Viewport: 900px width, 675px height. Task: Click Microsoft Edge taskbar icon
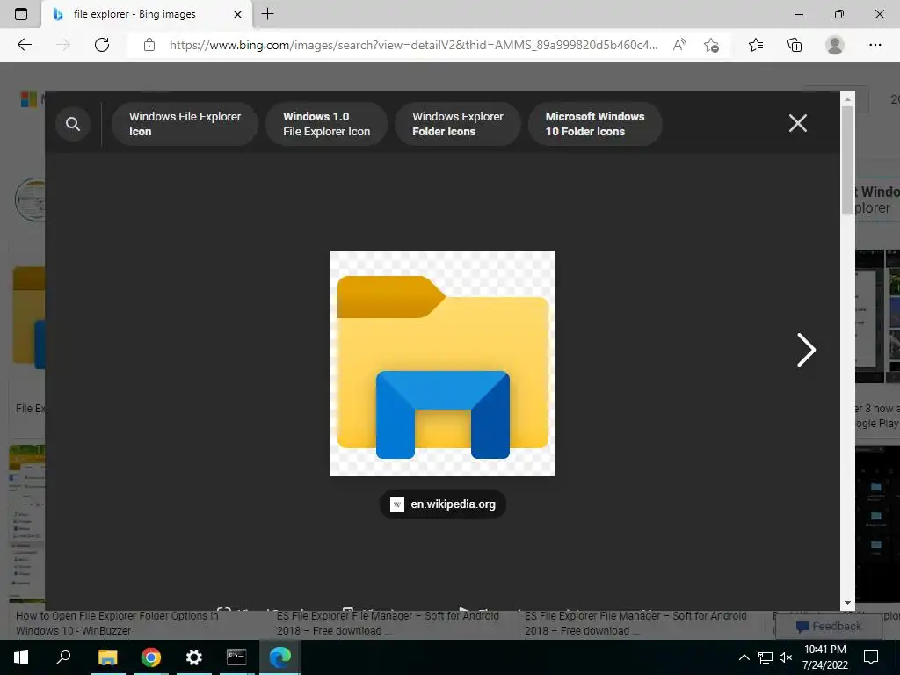point(280,657)
